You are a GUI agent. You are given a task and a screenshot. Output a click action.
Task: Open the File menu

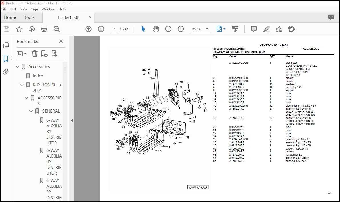pyautogui.click(x=4, y=9)
